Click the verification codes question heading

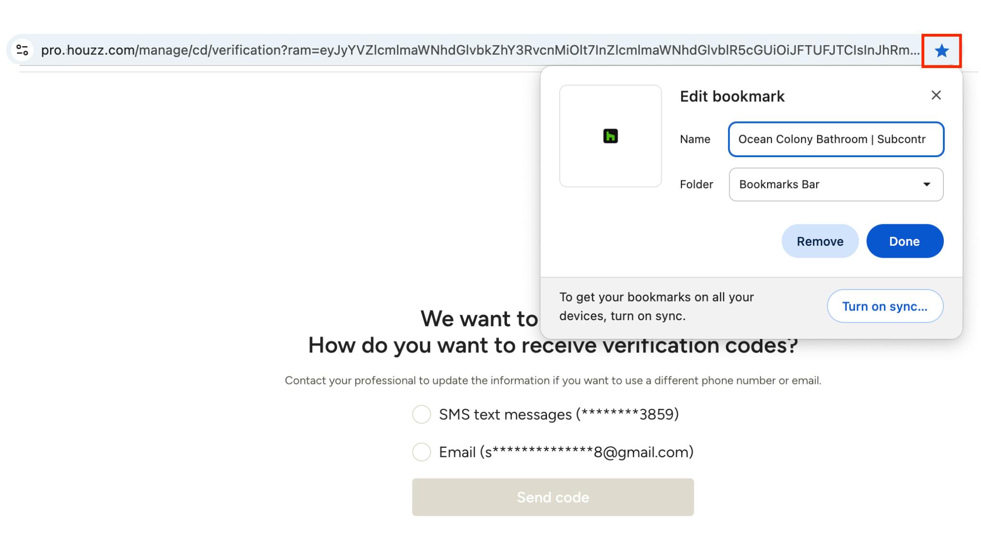click(429, 345)
